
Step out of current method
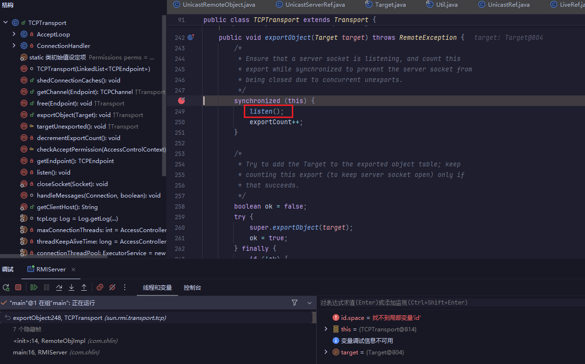84,287
